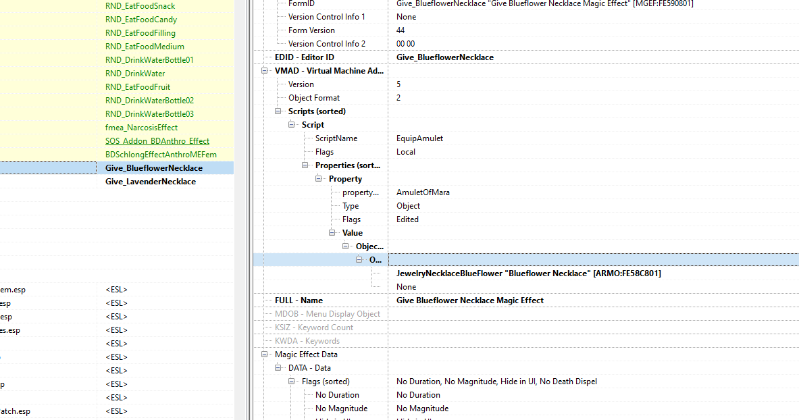Screen dimensions: 799x420
Task: Collapse the DATA - Data node
Action: pos(278,367)
